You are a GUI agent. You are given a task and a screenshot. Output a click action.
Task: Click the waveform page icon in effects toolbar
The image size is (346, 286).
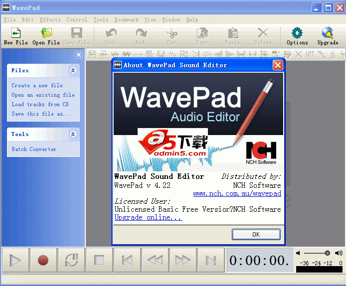[x=92, y=54]
